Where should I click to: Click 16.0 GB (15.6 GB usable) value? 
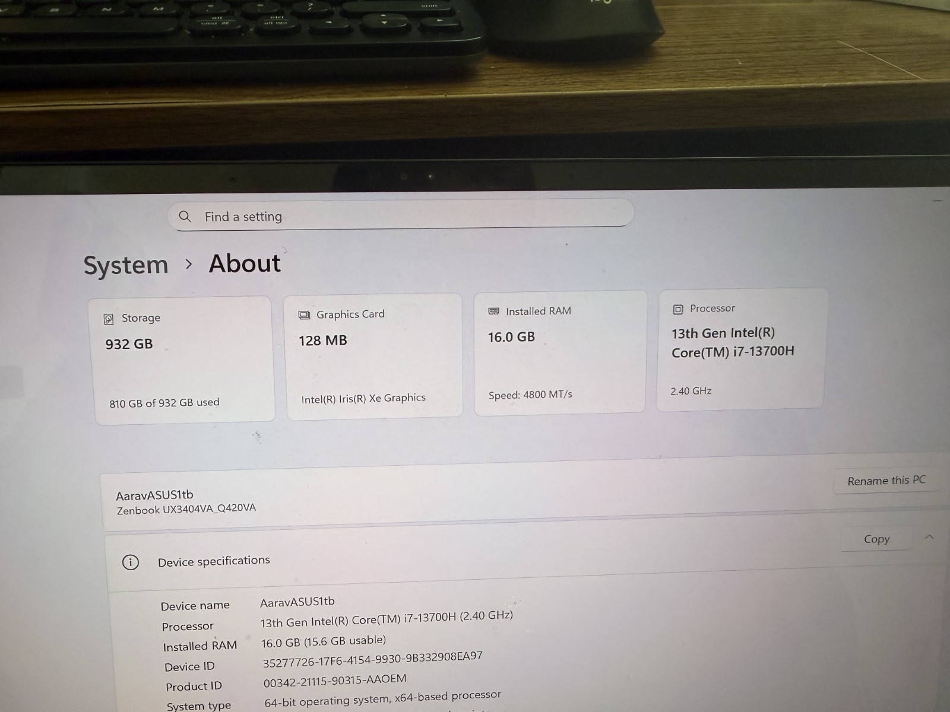tap(324, 641)
